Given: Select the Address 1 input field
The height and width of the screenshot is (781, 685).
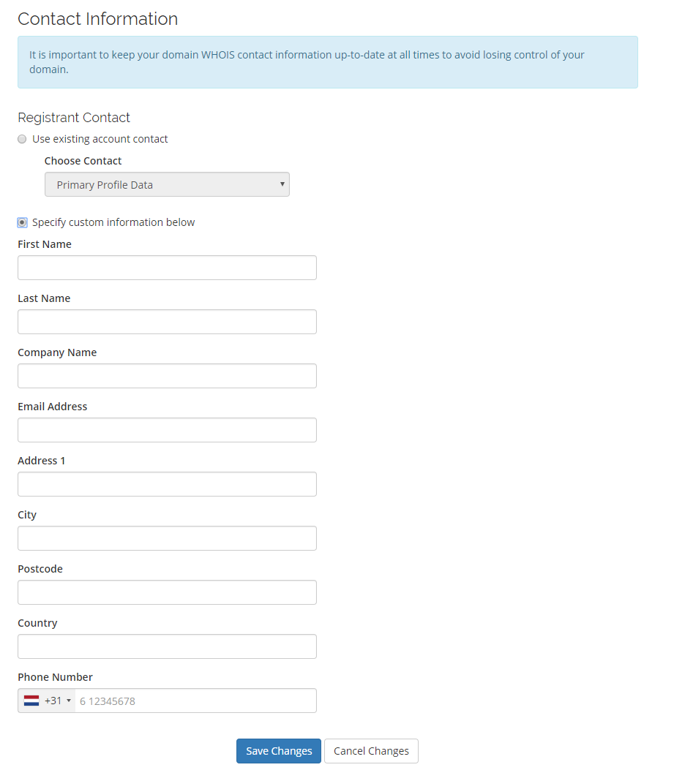Looking at the screenshot, I should [167, 484].
